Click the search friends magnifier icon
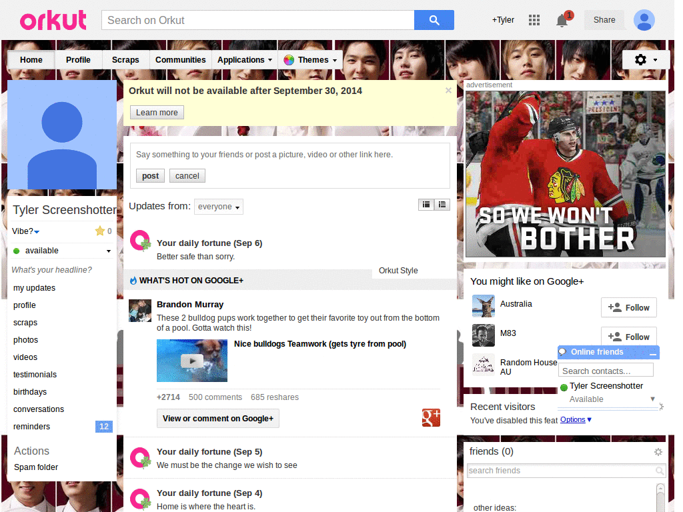Image resolution: width=683 pixels, height=512 pixels. pyautogui.click(x=660, y=471)
